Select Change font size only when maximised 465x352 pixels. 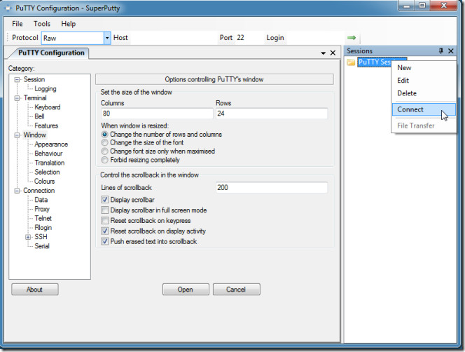coord(104,151)
